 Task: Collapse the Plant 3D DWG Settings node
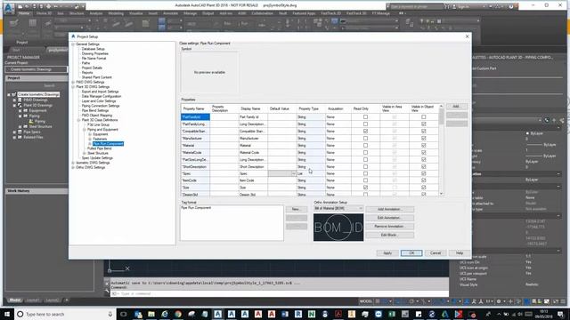(73, 87)
